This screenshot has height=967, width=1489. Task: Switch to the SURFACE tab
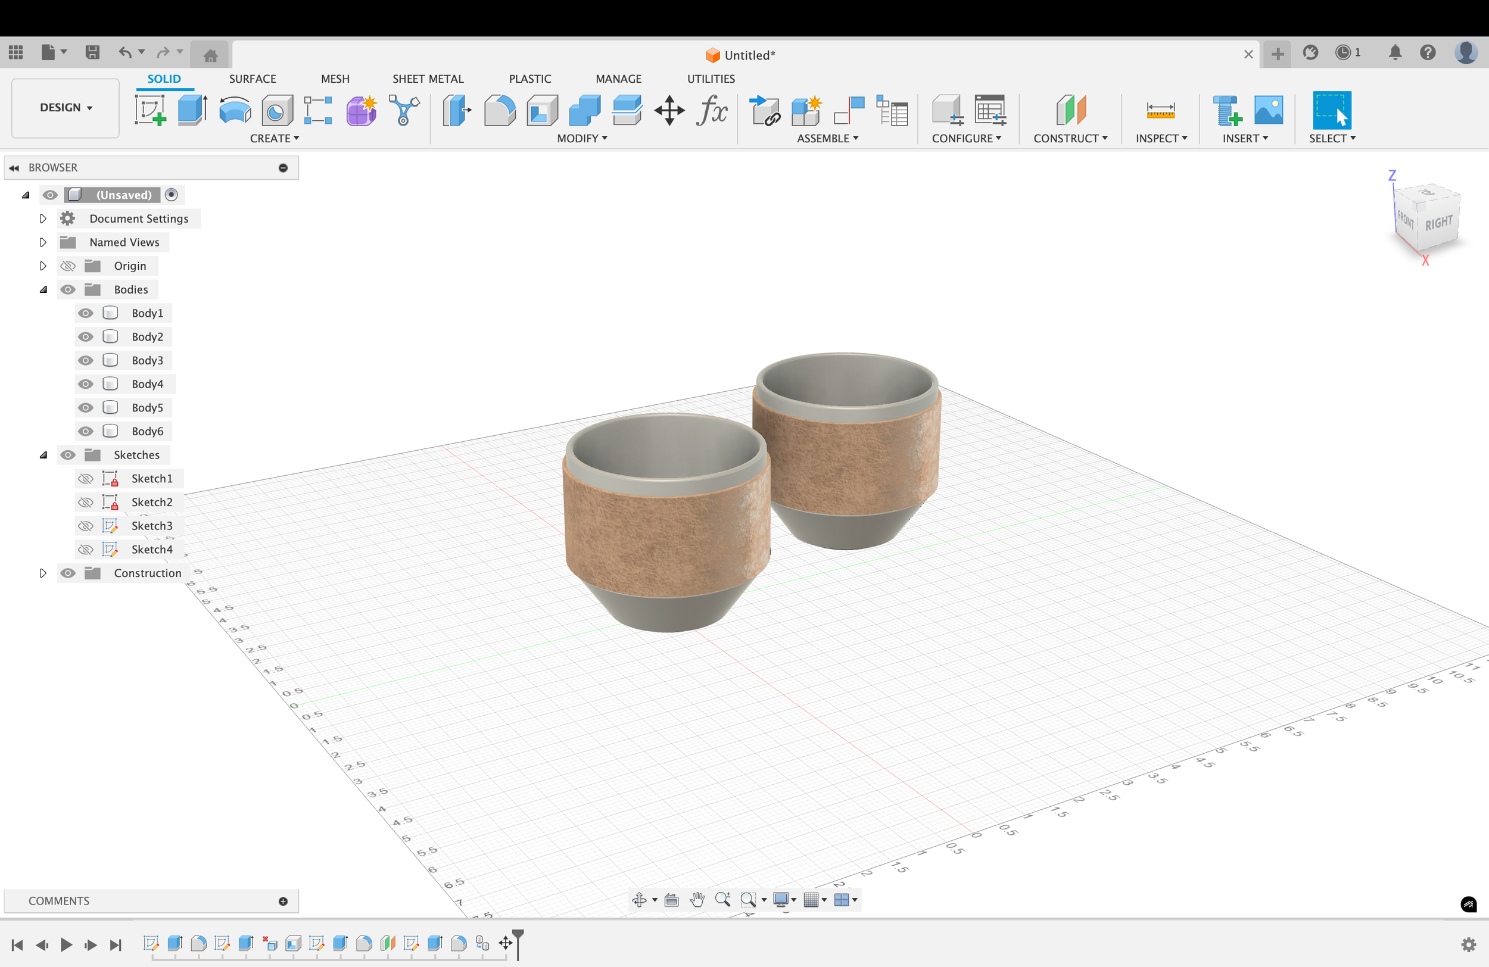[252, 79]
